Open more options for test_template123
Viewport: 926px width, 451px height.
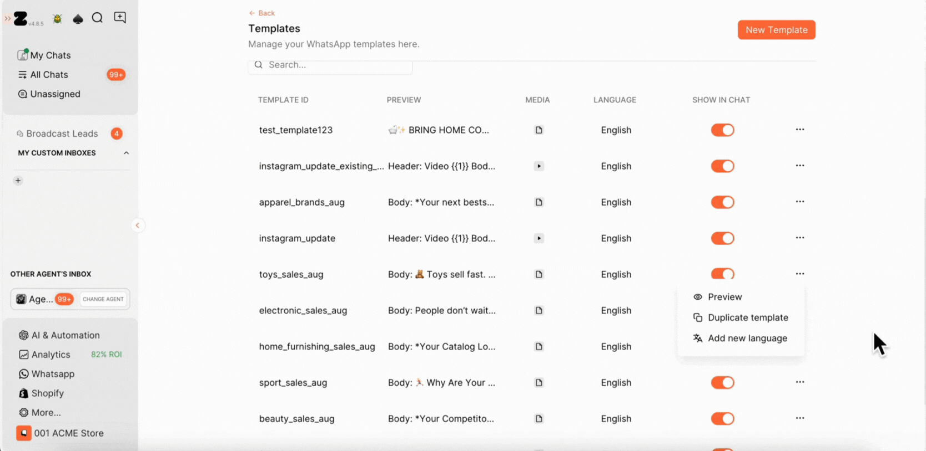[x=799, y=130]
